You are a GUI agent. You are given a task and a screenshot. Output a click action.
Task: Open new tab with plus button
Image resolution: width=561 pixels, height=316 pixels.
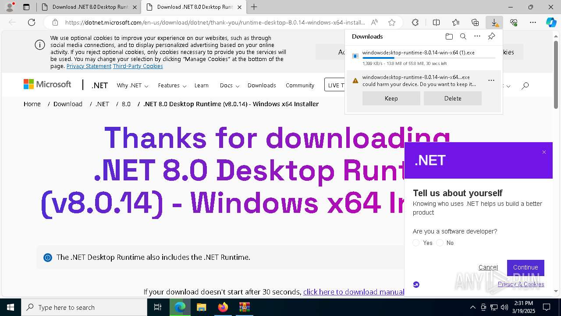pos(254,7)
